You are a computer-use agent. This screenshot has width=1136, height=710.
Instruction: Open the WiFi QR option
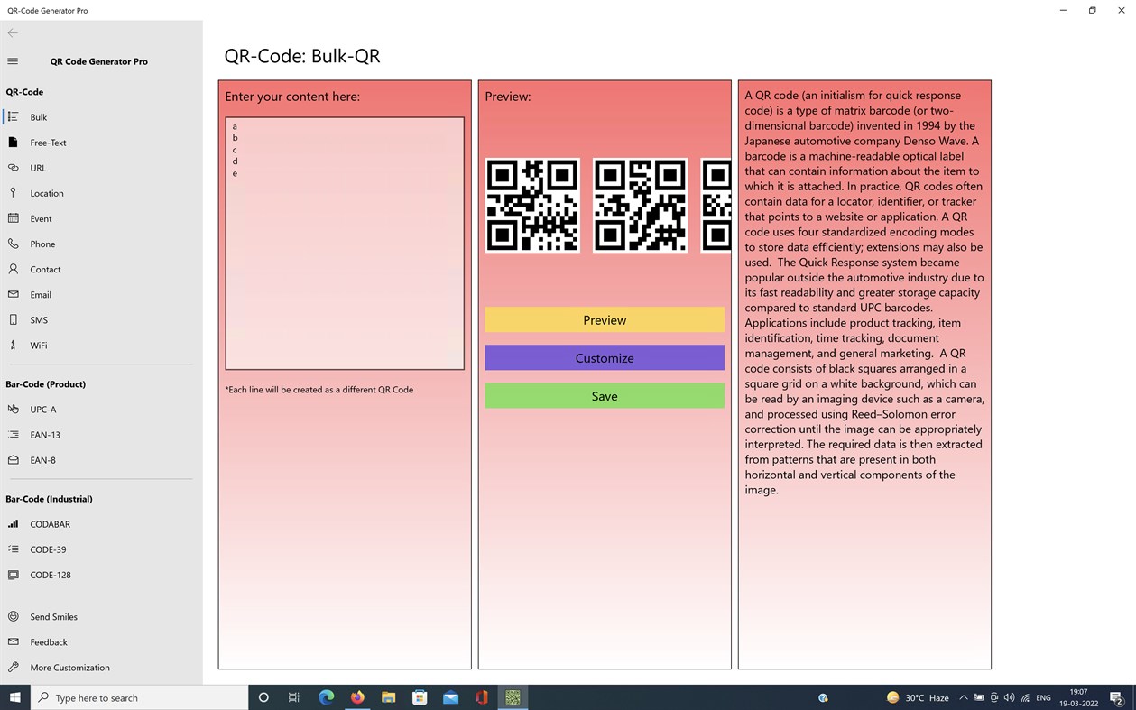coord(36,345)
